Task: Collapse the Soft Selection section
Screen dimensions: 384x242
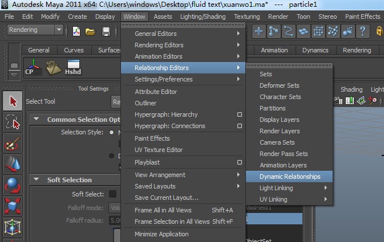Action: pos(37,179)
